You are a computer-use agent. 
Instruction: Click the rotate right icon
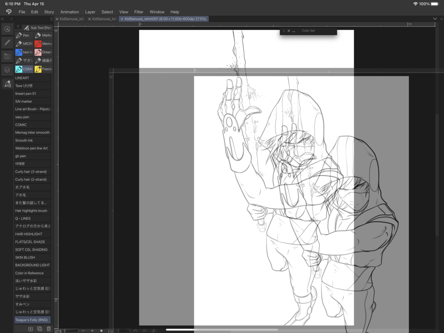click(x=144, y=331)
